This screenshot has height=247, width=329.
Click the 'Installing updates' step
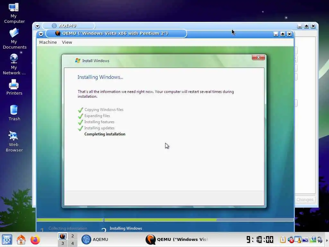pos(99,128)
